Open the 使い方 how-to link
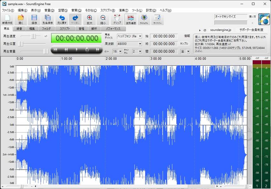This screenshot has height=189, width=271. (252, 17)
